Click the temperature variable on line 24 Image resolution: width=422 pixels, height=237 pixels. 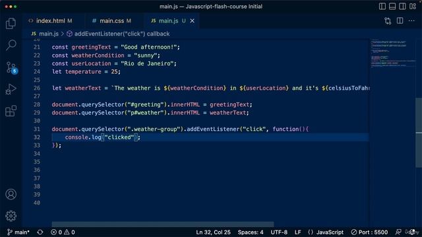(x=83, y=72)
